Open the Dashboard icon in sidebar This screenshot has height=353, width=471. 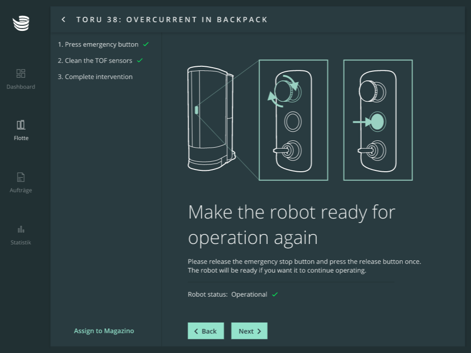point(21,74)
